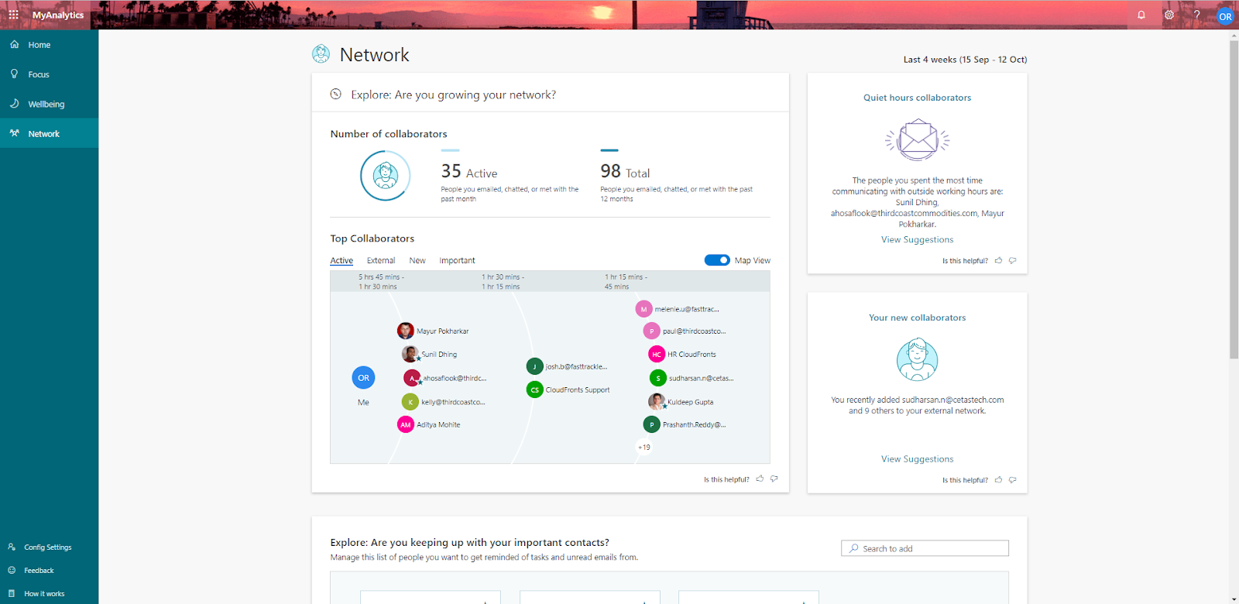Thumbs down on Quiet hours collaborators card
This screenshot has height=604, width=1239.
[x=1013, y=261]
